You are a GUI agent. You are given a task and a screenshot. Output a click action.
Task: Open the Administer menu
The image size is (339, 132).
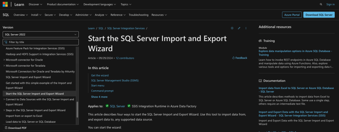coord(83,15)
